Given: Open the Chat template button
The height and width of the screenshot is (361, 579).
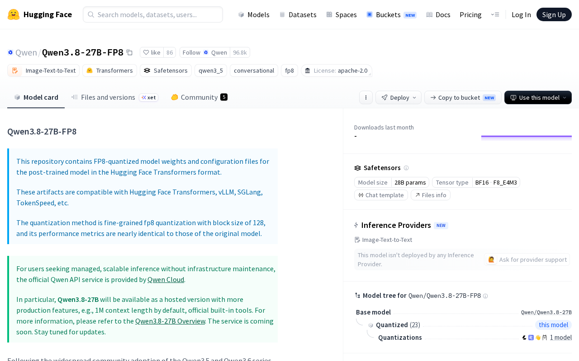Looking at the screenshot, I should point(381,195).
